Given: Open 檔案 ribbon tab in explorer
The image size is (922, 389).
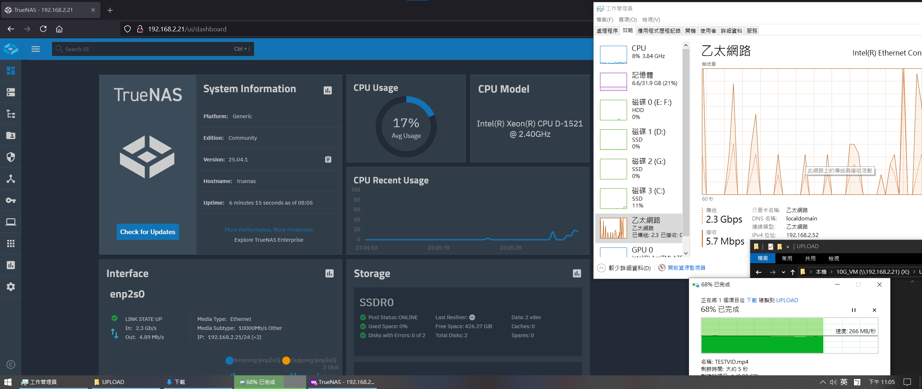Looking at the screenshot, I should (762, 258).
